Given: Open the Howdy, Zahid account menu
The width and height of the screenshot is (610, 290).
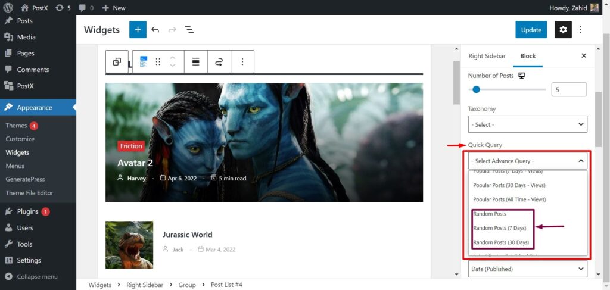Looking at the screenshot, I should (x=574, y=8).
